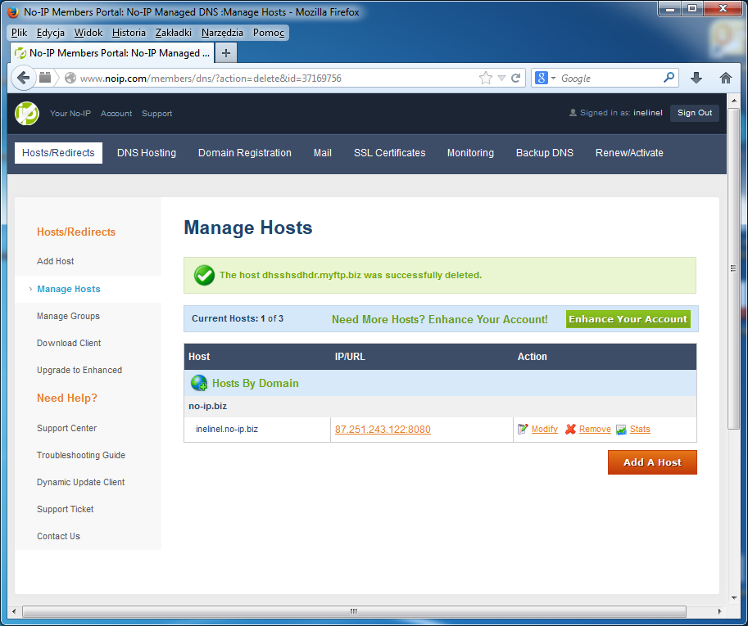Click the Firefox back arrow button
The height and width of the screenshot is (626, 748).
[x=23, y=78]
